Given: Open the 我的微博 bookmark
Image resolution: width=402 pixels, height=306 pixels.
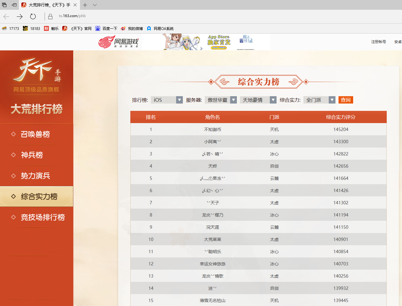Looking at the screenshot, I should click(x=132, y=28).
